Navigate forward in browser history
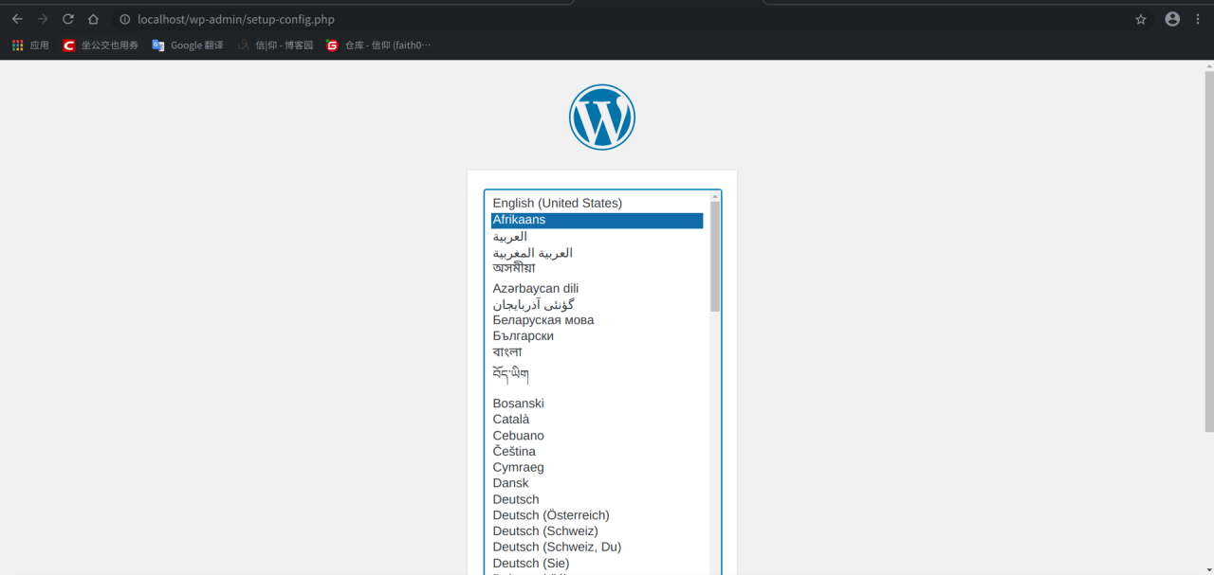The image size is (1214, 575). coord(42,18)
